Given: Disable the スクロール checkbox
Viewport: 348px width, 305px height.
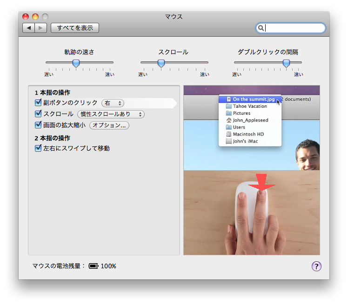Looking at the screenshot, I should (39, 114).
